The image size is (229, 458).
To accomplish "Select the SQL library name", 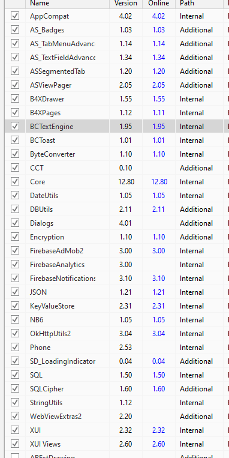I will 36,375.
